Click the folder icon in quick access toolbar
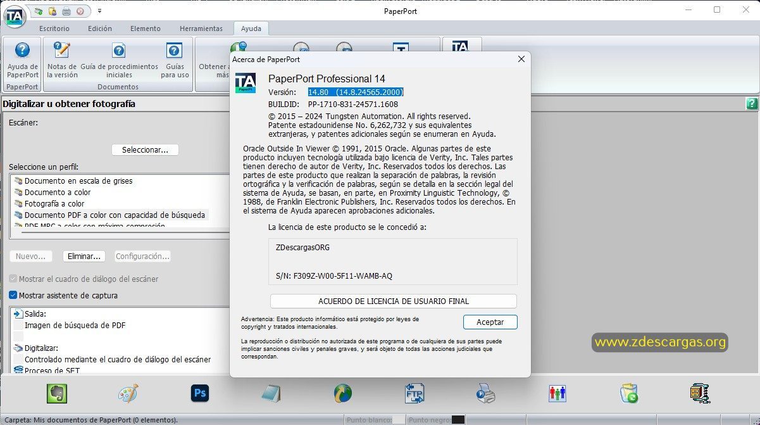 click(x=53, y=11)
